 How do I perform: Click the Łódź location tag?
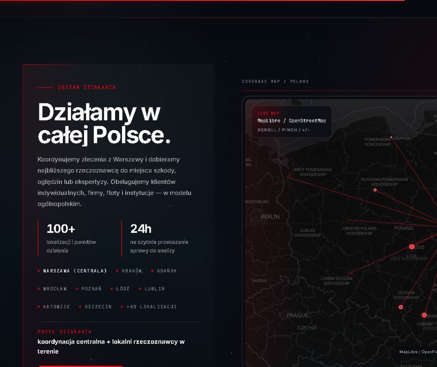click(120, 289)
